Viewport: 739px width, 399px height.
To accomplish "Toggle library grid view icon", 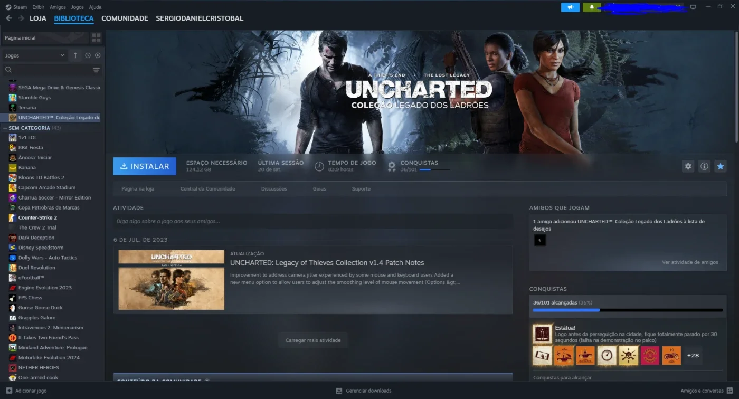I will coord(96,38).
